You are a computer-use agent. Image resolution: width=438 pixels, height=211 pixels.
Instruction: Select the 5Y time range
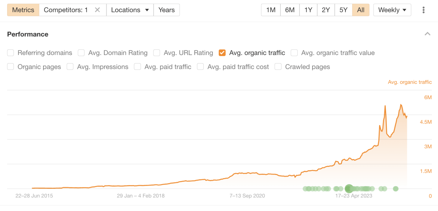point(343,10)
